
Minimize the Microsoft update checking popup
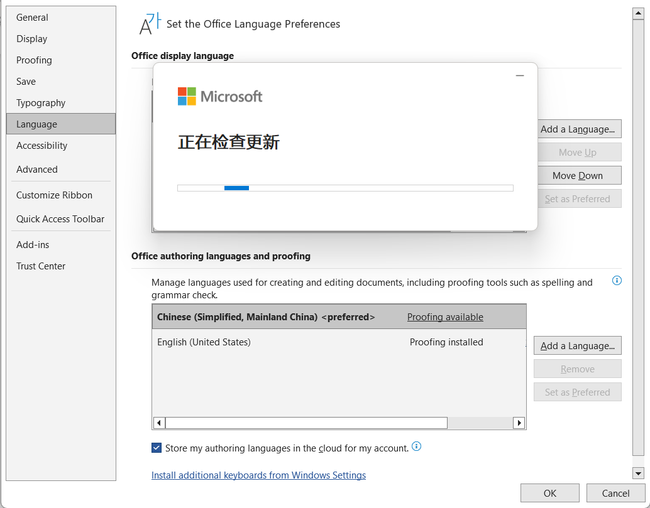519,75
